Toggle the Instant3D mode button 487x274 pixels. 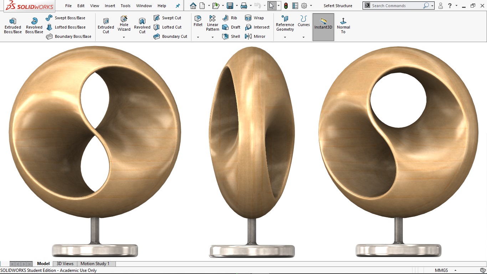(x=323, y=26)
